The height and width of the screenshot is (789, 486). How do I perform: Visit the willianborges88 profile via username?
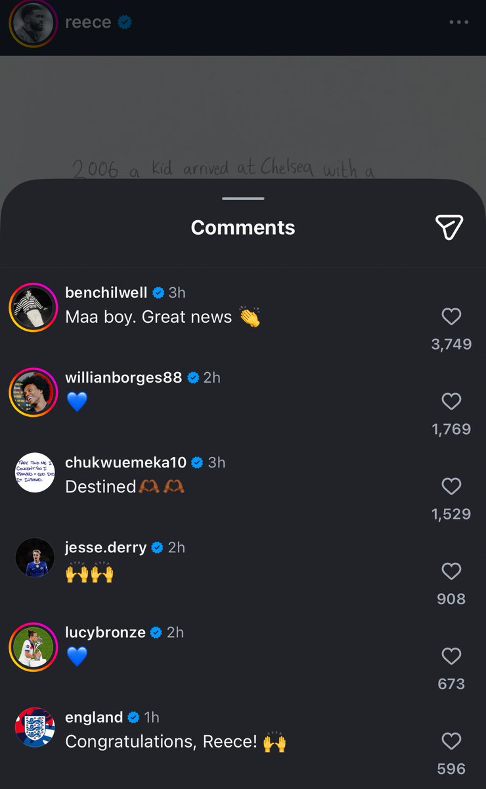(123, 377)
